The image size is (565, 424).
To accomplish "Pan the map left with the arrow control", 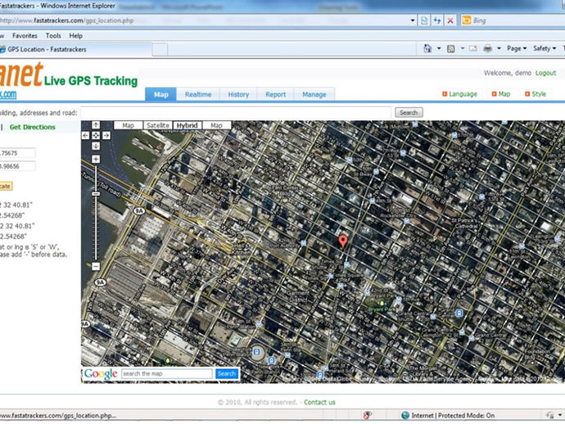I will (x=85, y=135).
